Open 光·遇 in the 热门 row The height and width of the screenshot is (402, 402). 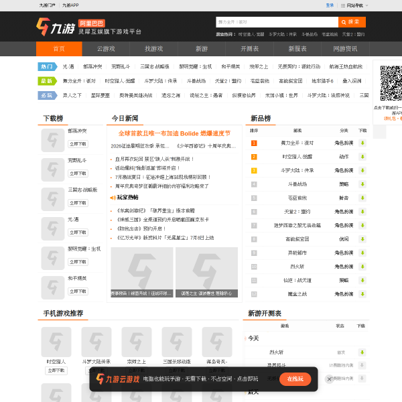click(68, 66)
